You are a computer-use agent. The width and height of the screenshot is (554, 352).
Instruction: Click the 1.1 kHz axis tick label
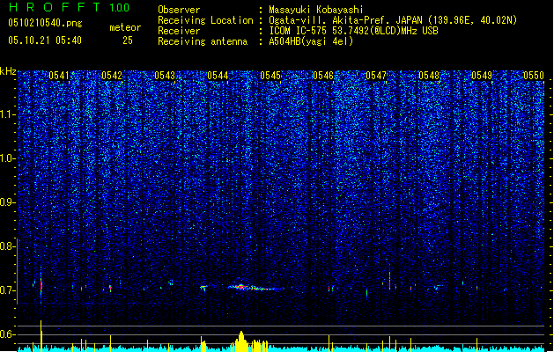(7, 114)
